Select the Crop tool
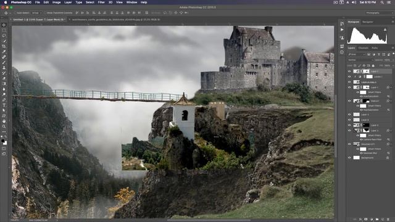The width and height of the screenshot is (395, 222). click(x=4, y=46)
